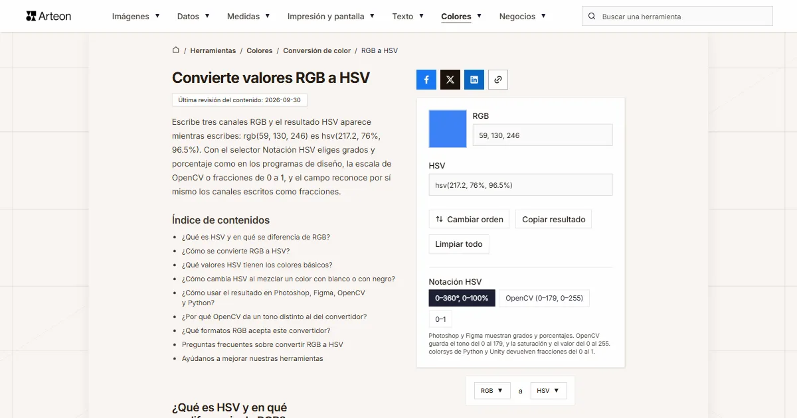
Task: Share page on X
Action: click(450, 80)
